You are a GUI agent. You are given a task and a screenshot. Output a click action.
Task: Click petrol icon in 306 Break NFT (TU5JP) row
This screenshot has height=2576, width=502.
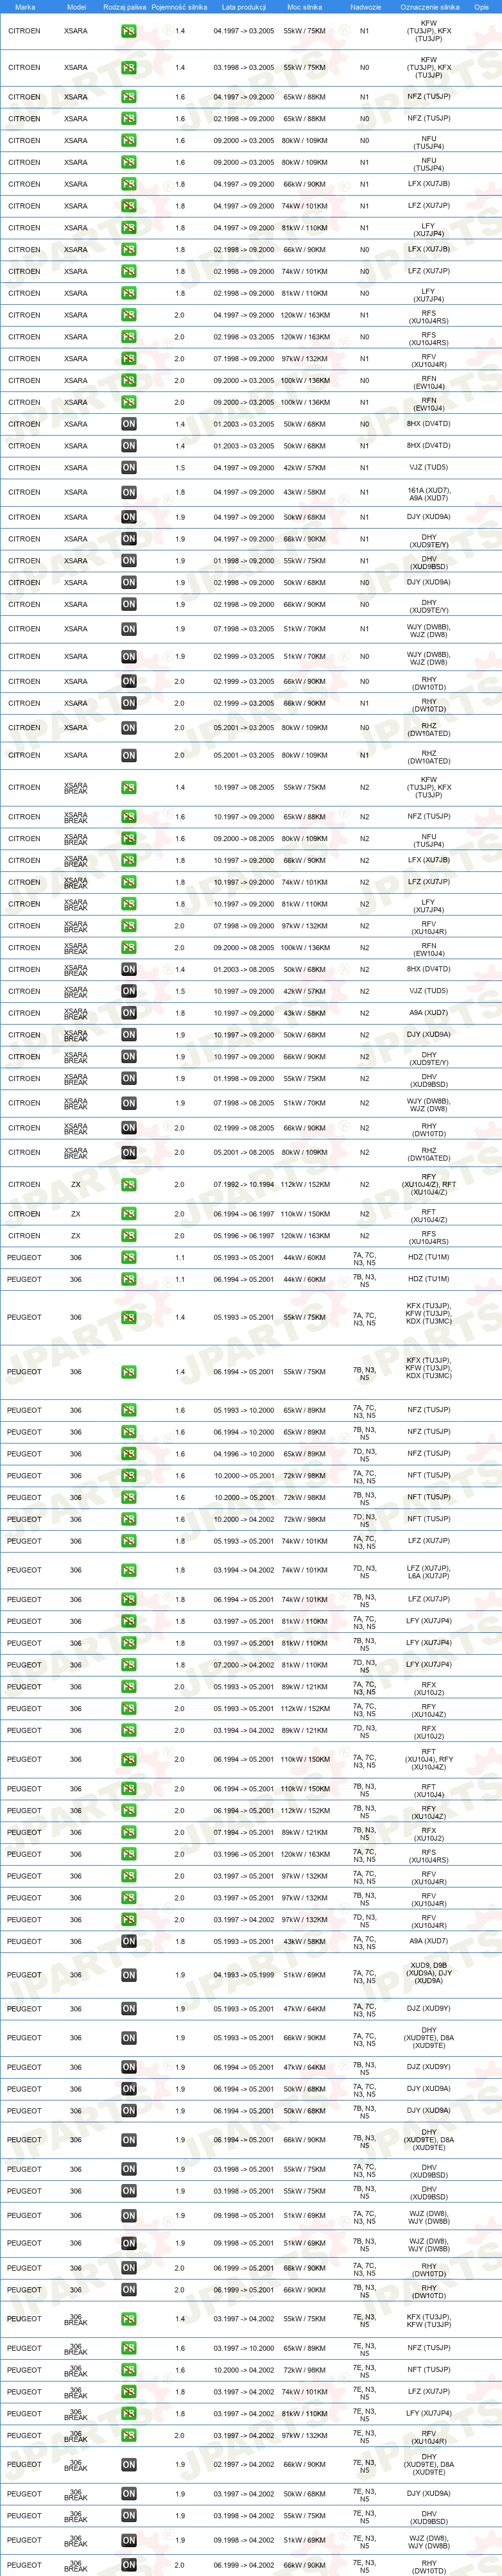pyautogui.click(x=129, y=2370)
